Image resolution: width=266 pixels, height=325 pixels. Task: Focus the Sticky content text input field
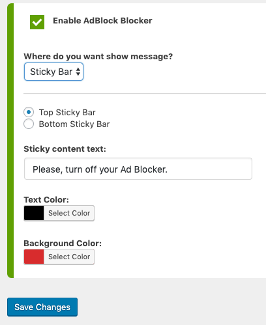point(138,169)
